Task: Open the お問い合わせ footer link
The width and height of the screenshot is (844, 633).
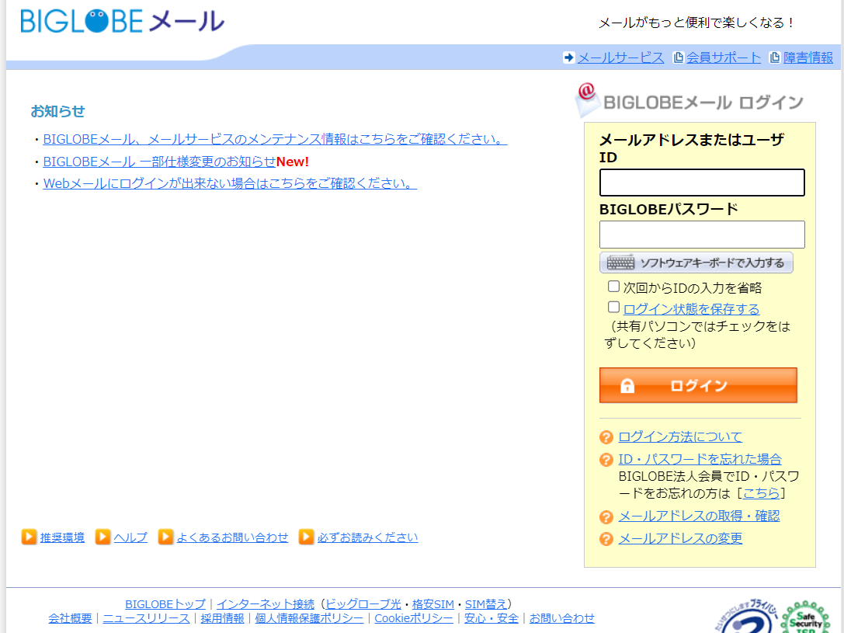Action: point(562,618)
